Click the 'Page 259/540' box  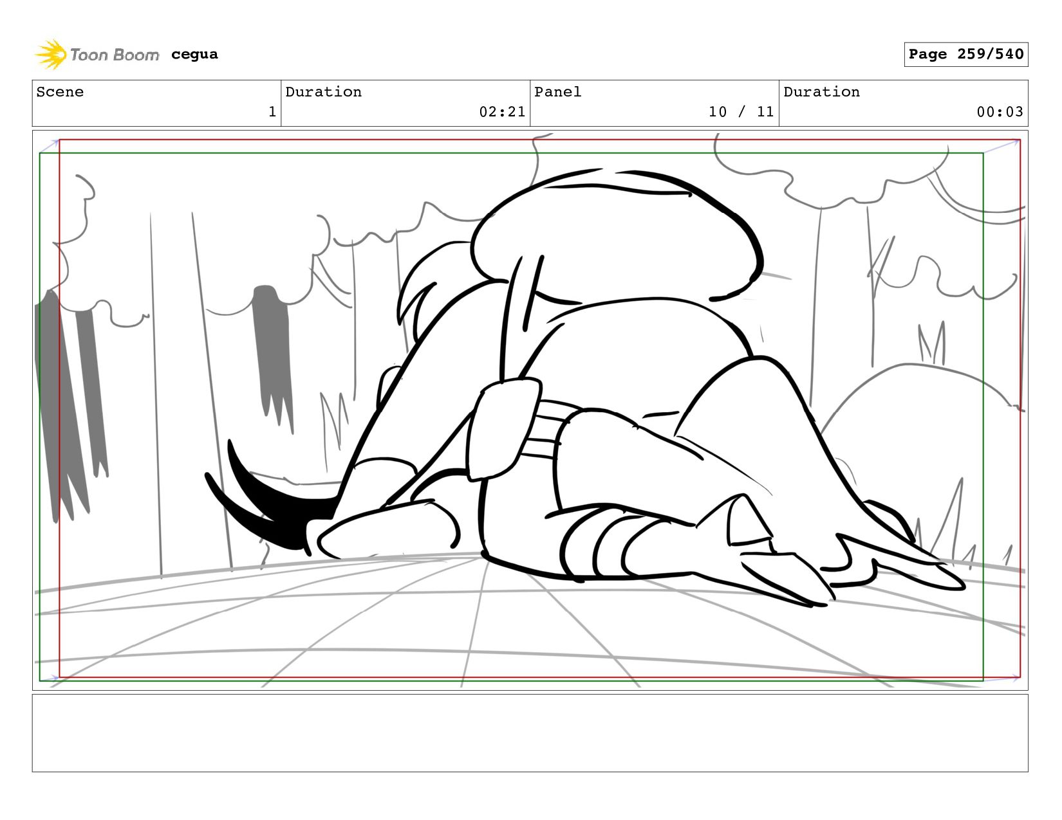click(x=966, y=55)
